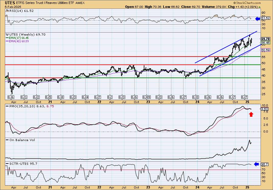Click the 0.309 dividend marker
Image resolution: width=273 pixels, height=190 pixels.
pos(147,97)
